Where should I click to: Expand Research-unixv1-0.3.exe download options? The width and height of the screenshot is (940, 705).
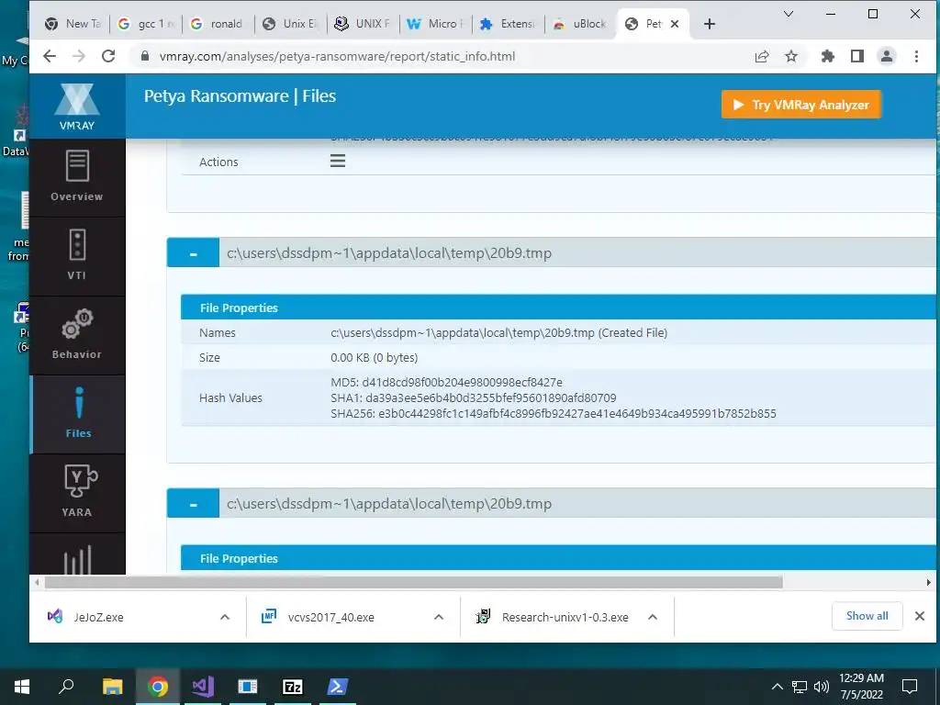(653, 617)
